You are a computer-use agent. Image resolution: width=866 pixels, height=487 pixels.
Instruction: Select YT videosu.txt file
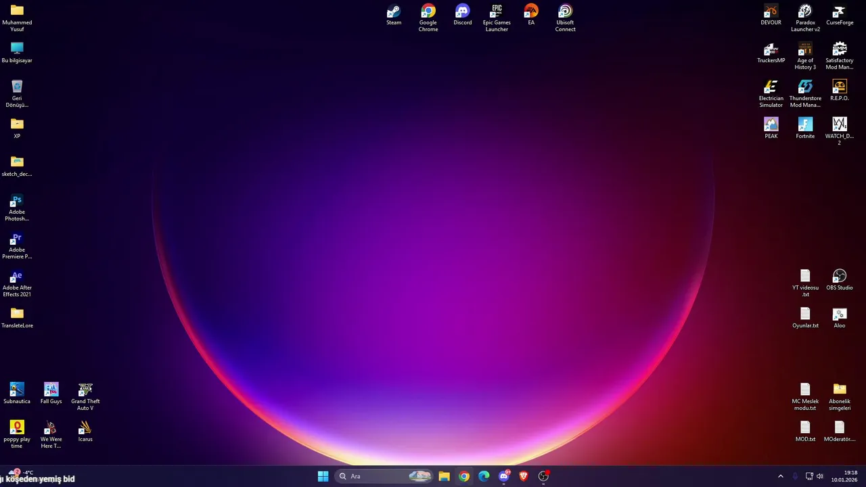[x=805, y=283]
